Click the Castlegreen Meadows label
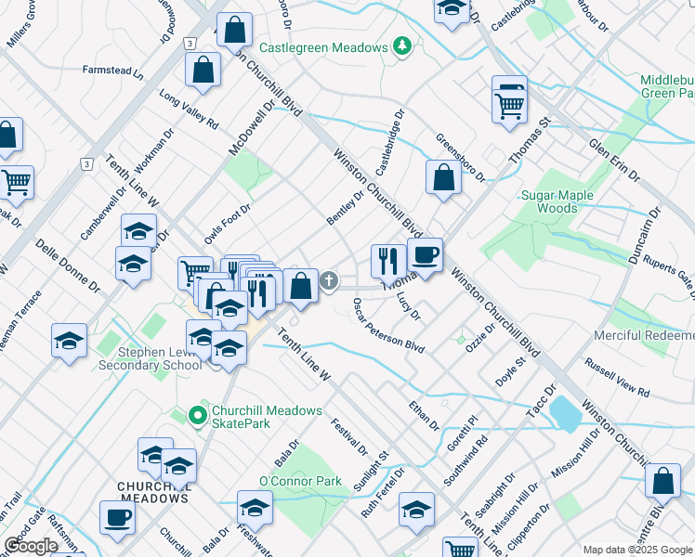695x557 pixels. pyautogui.click(x=323, y=47)
